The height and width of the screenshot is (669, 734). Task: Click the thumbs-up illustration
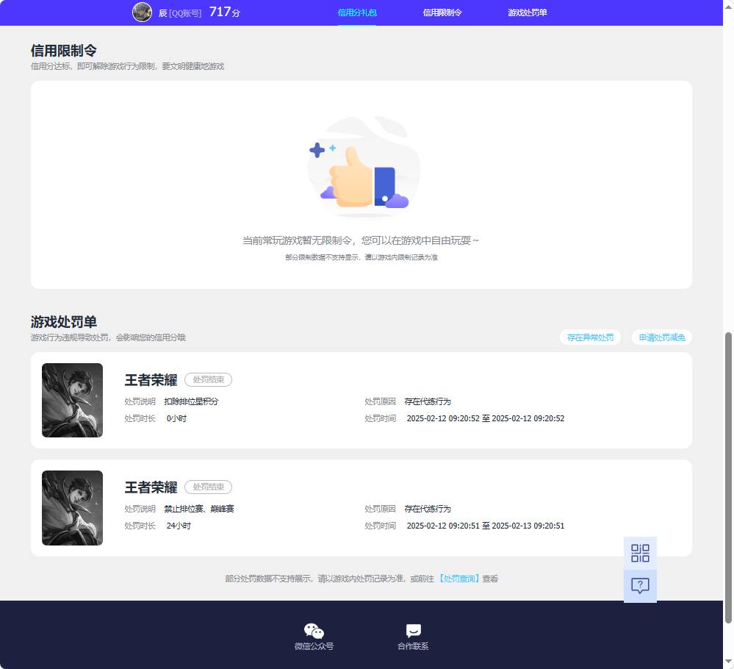363,167
